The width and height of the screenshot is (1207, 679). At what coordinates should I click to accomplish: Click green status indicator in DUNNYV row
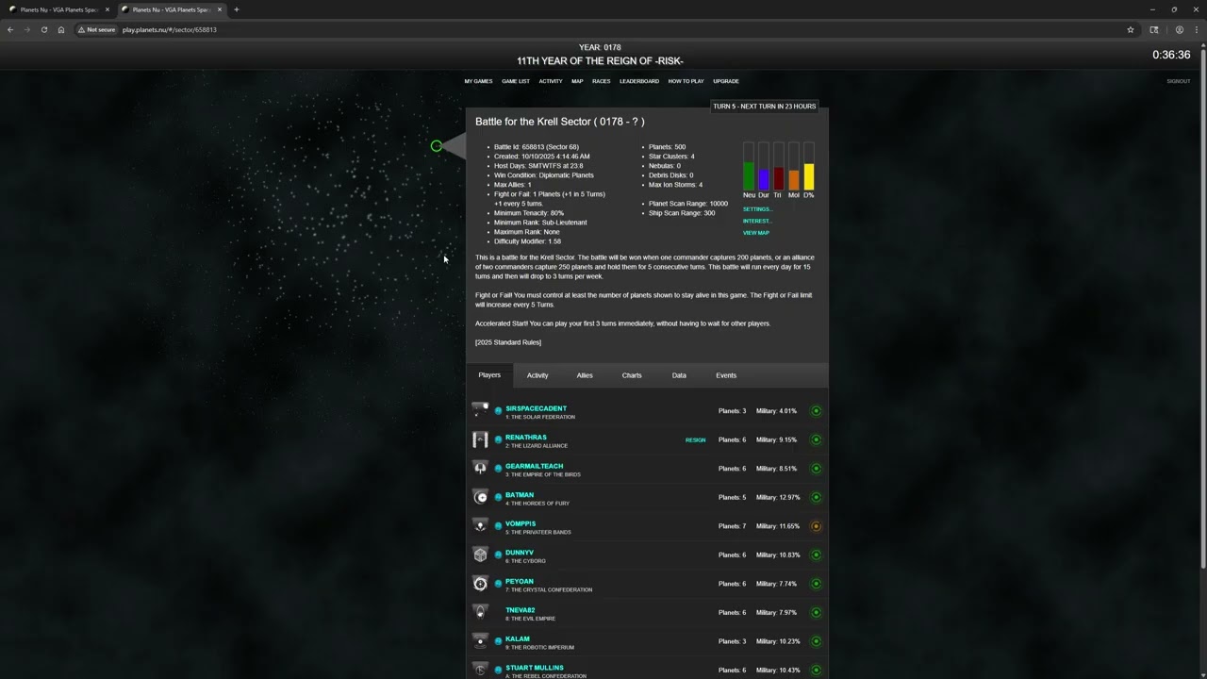click(817, 555)
